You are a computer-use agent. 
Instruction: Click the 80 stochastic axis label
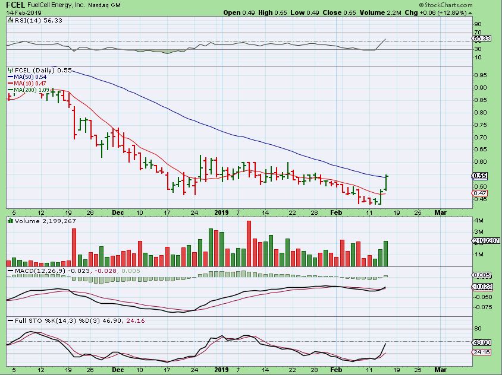[x=478, y=329]
